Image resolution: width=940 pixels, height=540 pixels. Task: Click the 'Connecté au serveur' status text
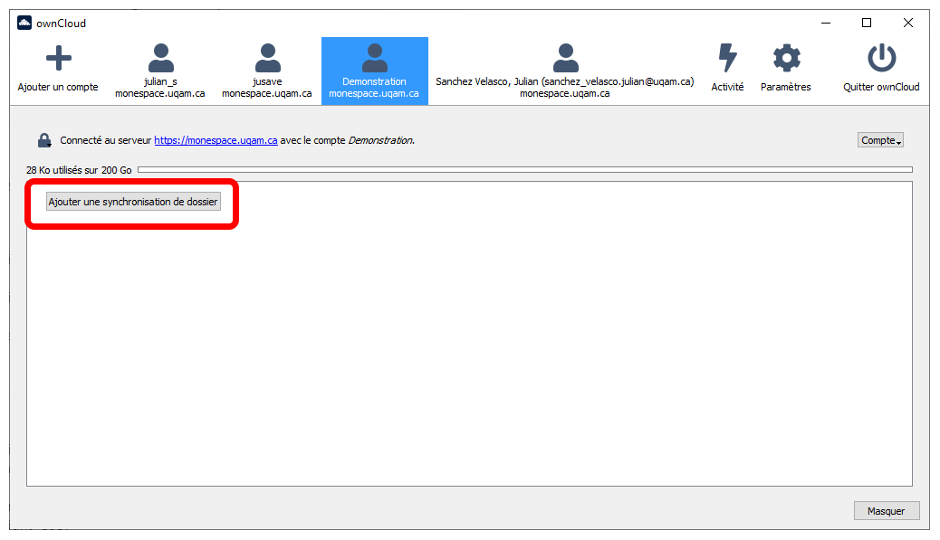(x=106, y=140)
